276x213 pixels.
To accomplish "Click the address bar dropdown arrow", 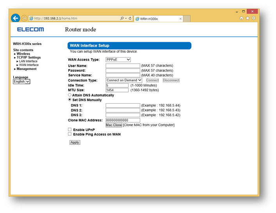I will click(126, 18).
